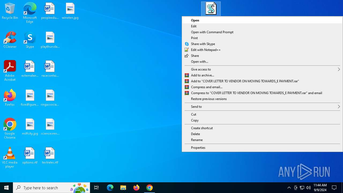The width and height of the screenshot is (343, 193).
Task: Choose the Share context menu entry
Action: coord(262,56)
